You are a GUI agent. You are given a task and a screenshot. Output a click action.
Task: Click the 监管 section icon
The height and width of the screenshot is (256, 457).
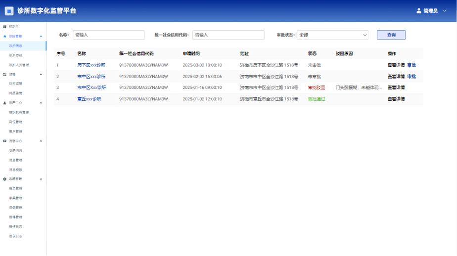click(x=5, y=75)
